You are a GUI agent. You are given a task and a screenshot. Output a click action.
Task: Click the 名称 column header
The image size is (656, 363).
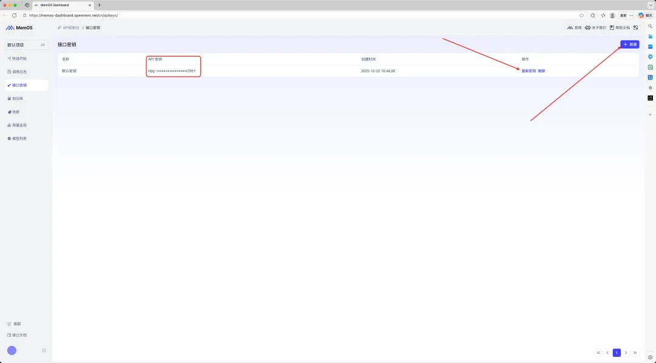coord(66,60)
